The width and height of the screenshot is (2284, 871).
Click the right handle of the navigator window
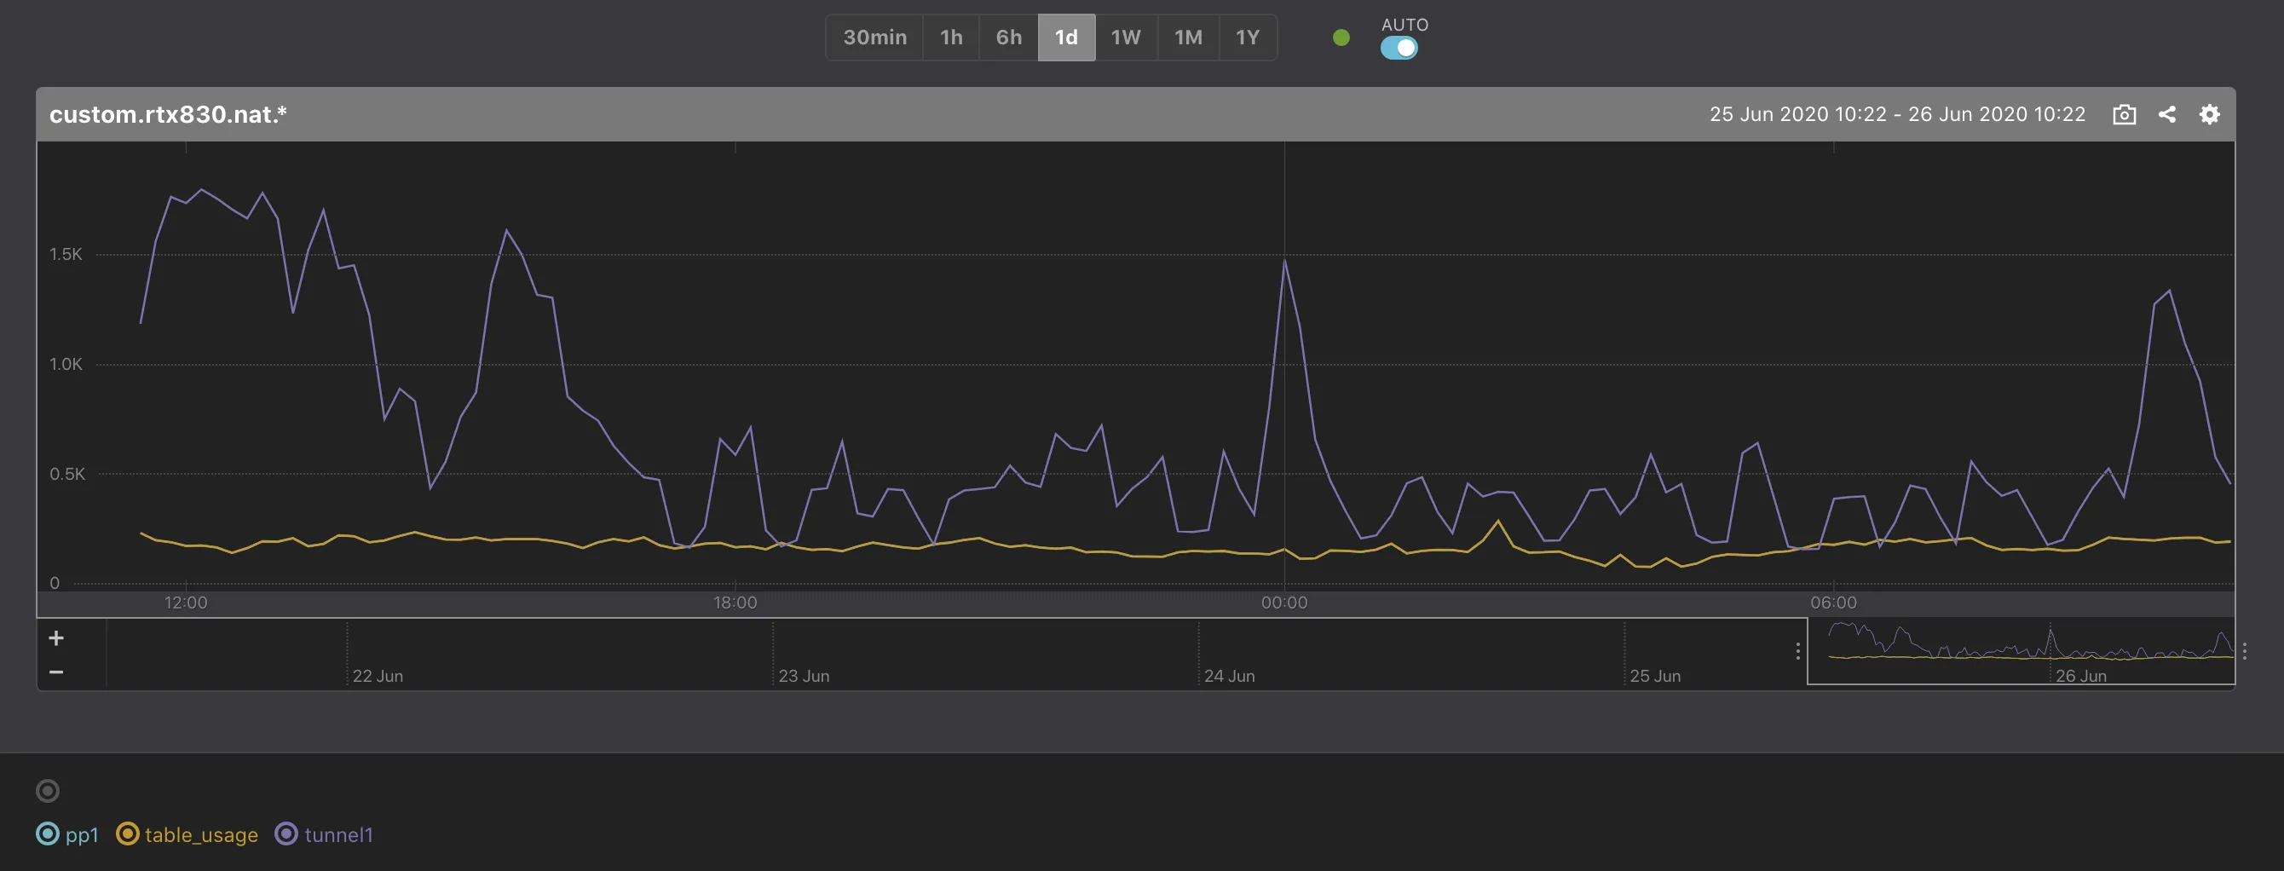pos(2243,651)
